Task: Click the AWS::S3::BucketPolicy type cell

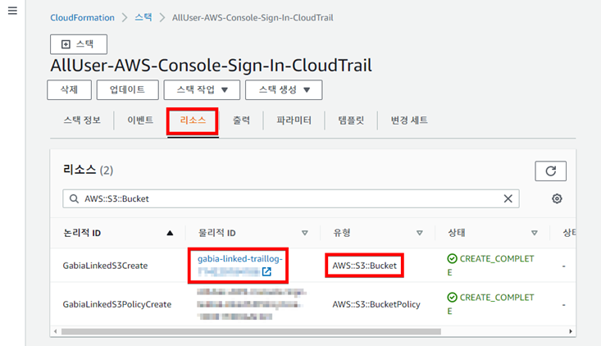Action: (376, 304)
